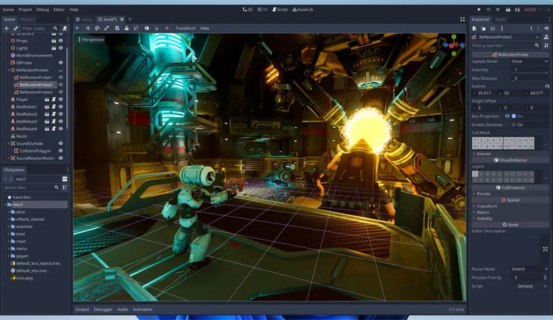Toggle visibility of ReflectionProbe1
The image size is (553, 320).
click(61, 77)
